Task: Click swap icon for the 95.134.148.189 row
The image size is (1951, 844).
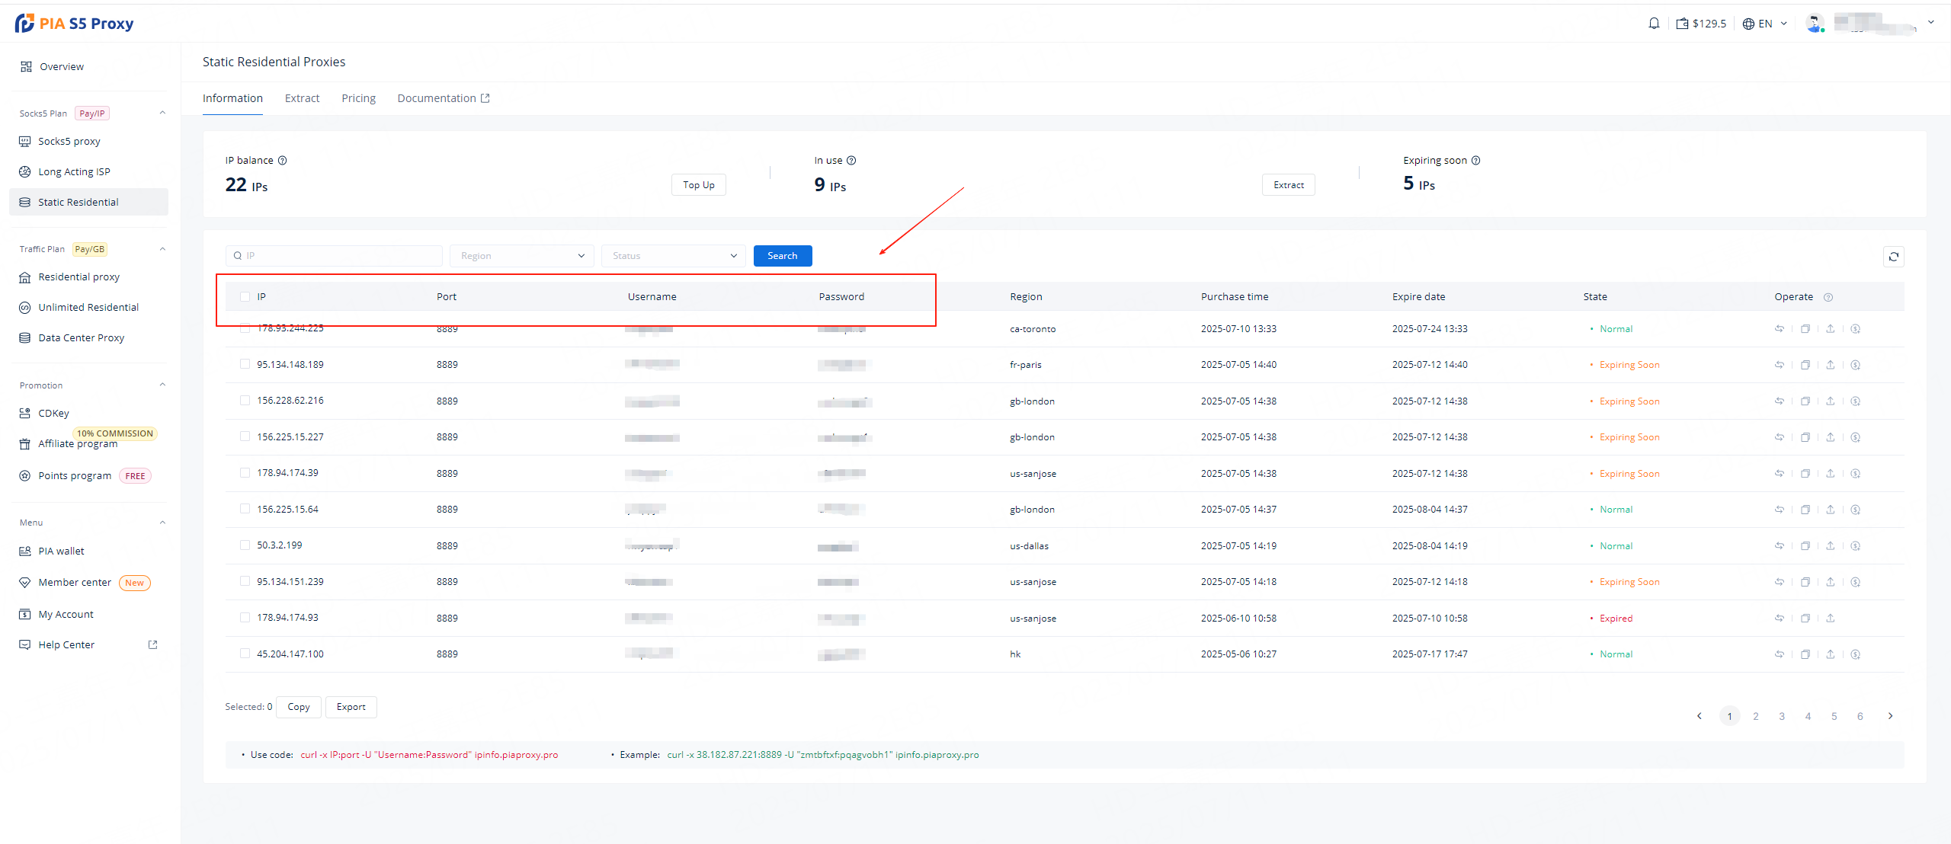Action: coord(1780,365)
